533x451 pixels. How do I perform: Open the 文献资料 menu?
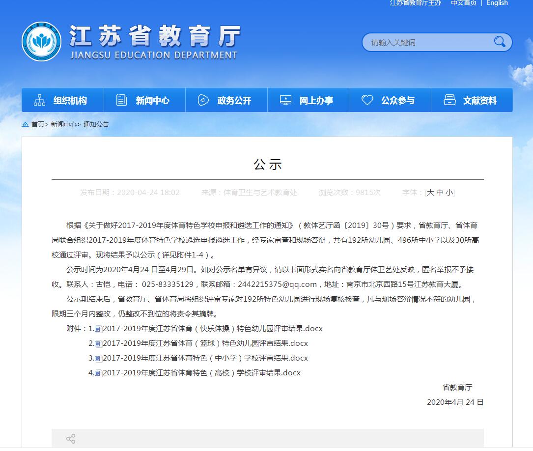(472, 100)
